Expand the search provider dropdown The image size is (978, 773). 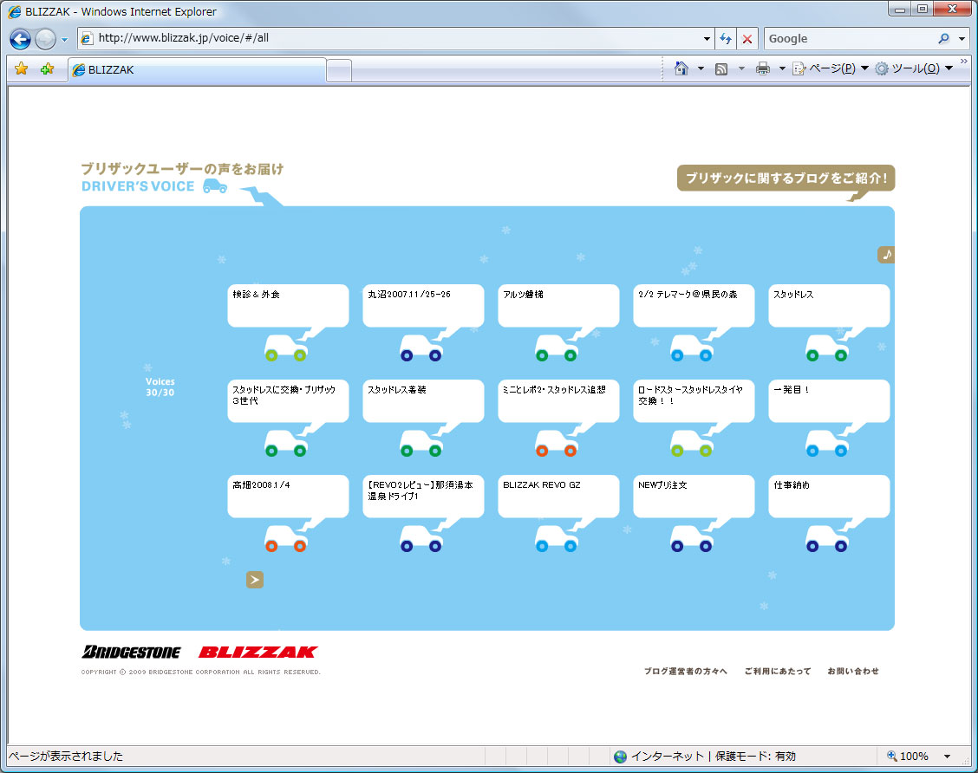(x=962, y=39)
